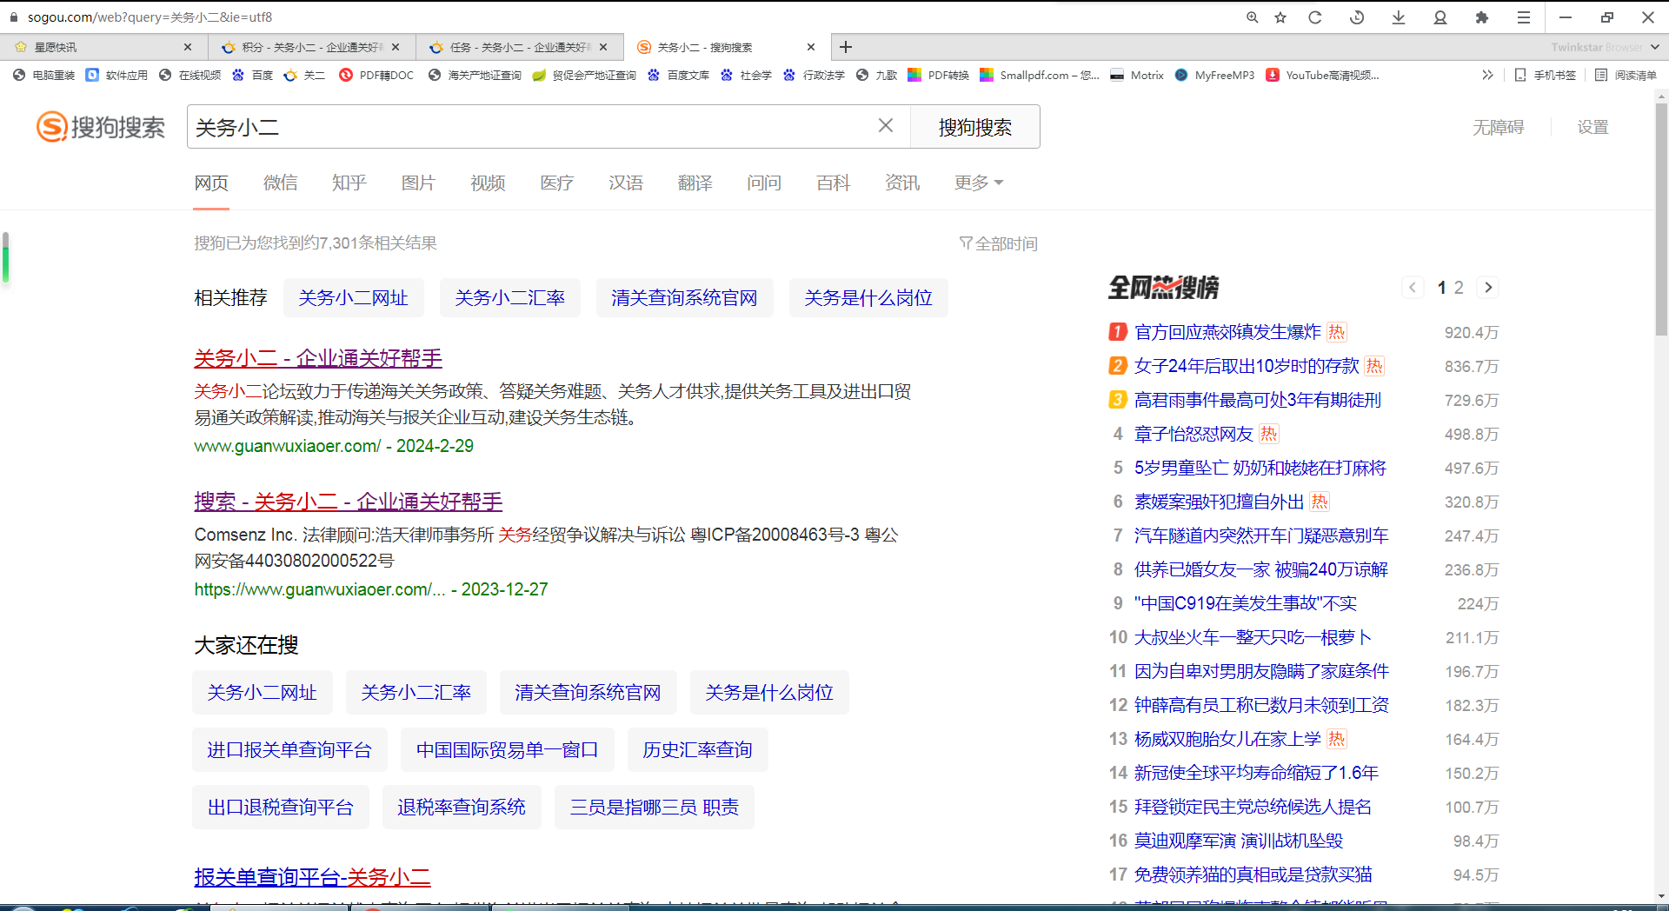Select recommended search 关务小二网址 at top

coord(353,298)
